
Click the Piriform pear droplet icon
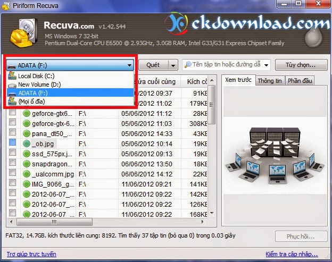click(313, 38)
